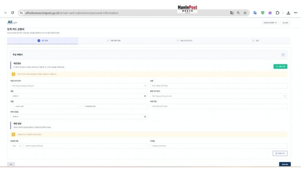Open the Pilih Negara/Tempat Lahir dropdown

pos(218,95)
